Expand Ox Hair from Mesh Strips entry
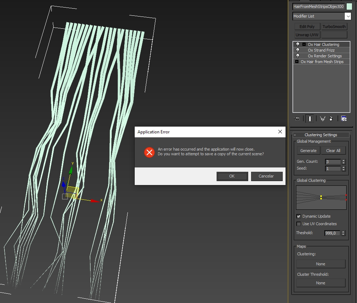357x303 pixels. pyautogui.click(x=297, y=62)
